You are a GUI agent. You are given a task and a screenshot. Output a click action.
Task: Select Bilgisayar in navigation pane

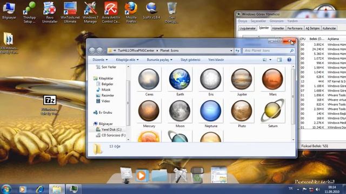pos(103,124)
